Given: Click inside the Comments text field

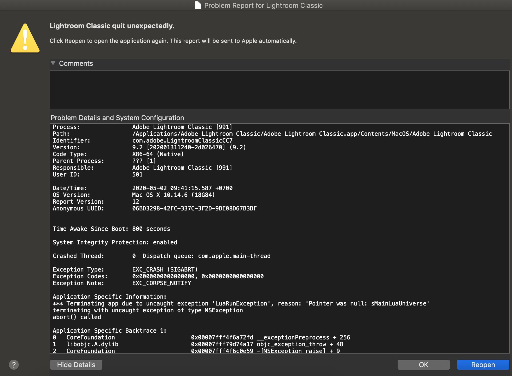Looking at the screenshot, I should tap(280, 90).
